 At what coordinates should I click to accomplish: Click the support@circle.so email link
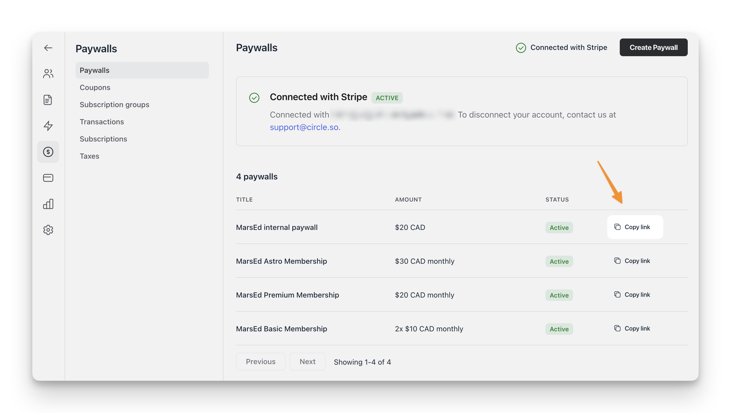(x=304, y=127)
